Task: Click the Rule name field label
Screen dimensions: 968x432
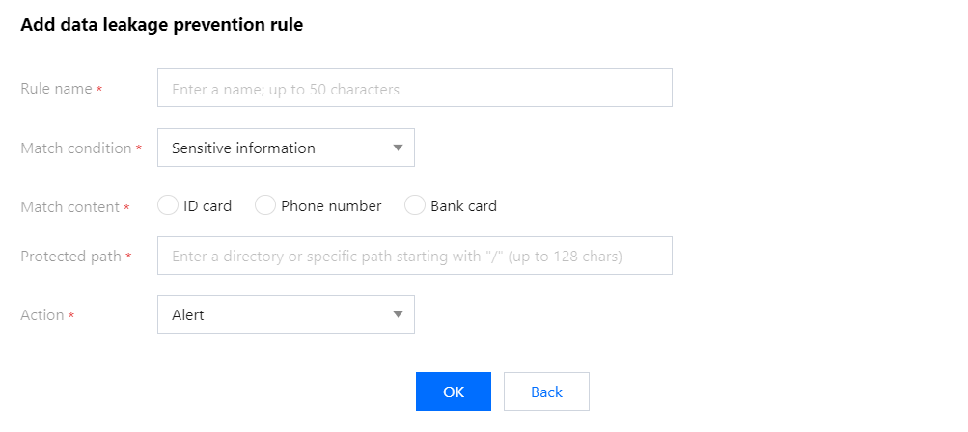Action: 56,89
